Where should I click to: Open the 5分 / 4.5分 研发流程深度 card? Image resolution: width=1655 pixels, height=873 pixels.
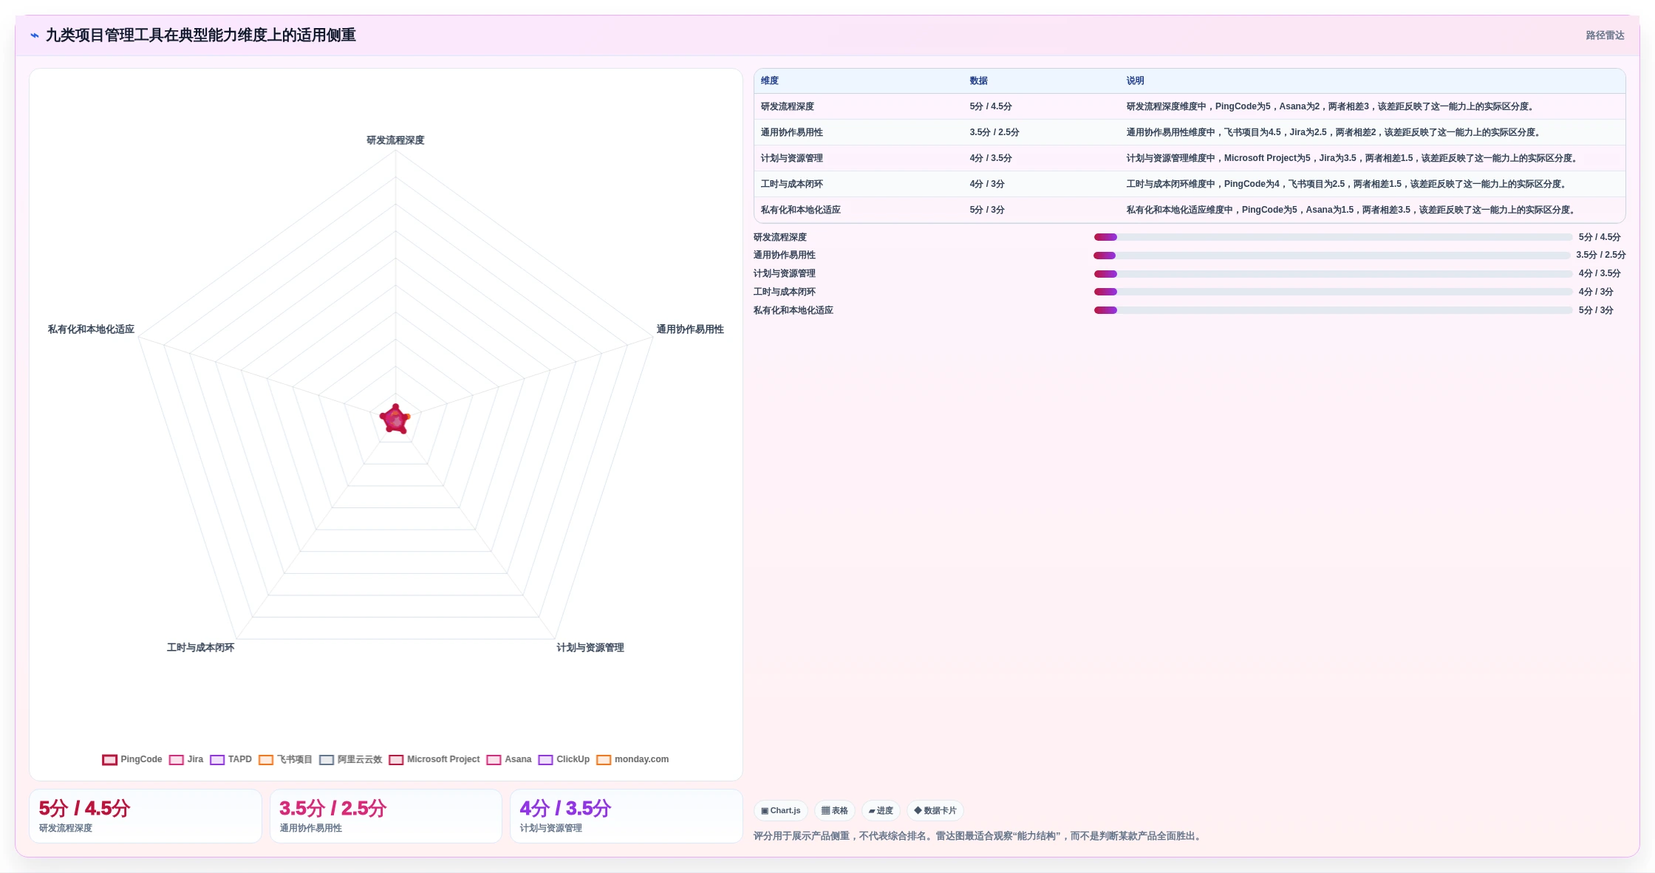click(146, 816)
